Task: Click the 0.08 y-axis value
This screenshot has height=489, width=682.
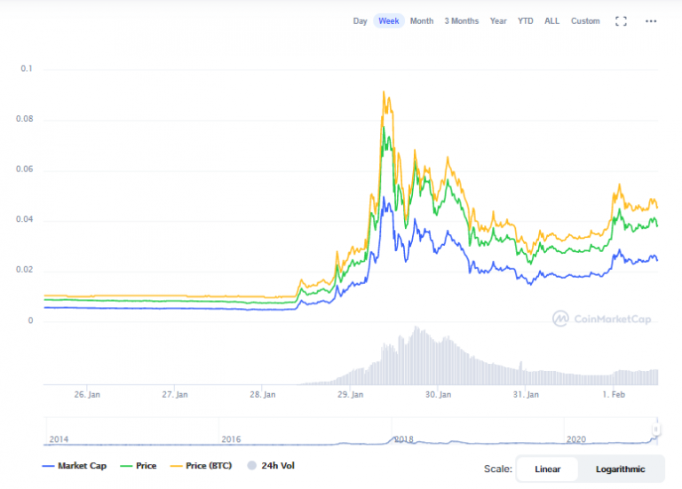Action: tap(24, 119)
